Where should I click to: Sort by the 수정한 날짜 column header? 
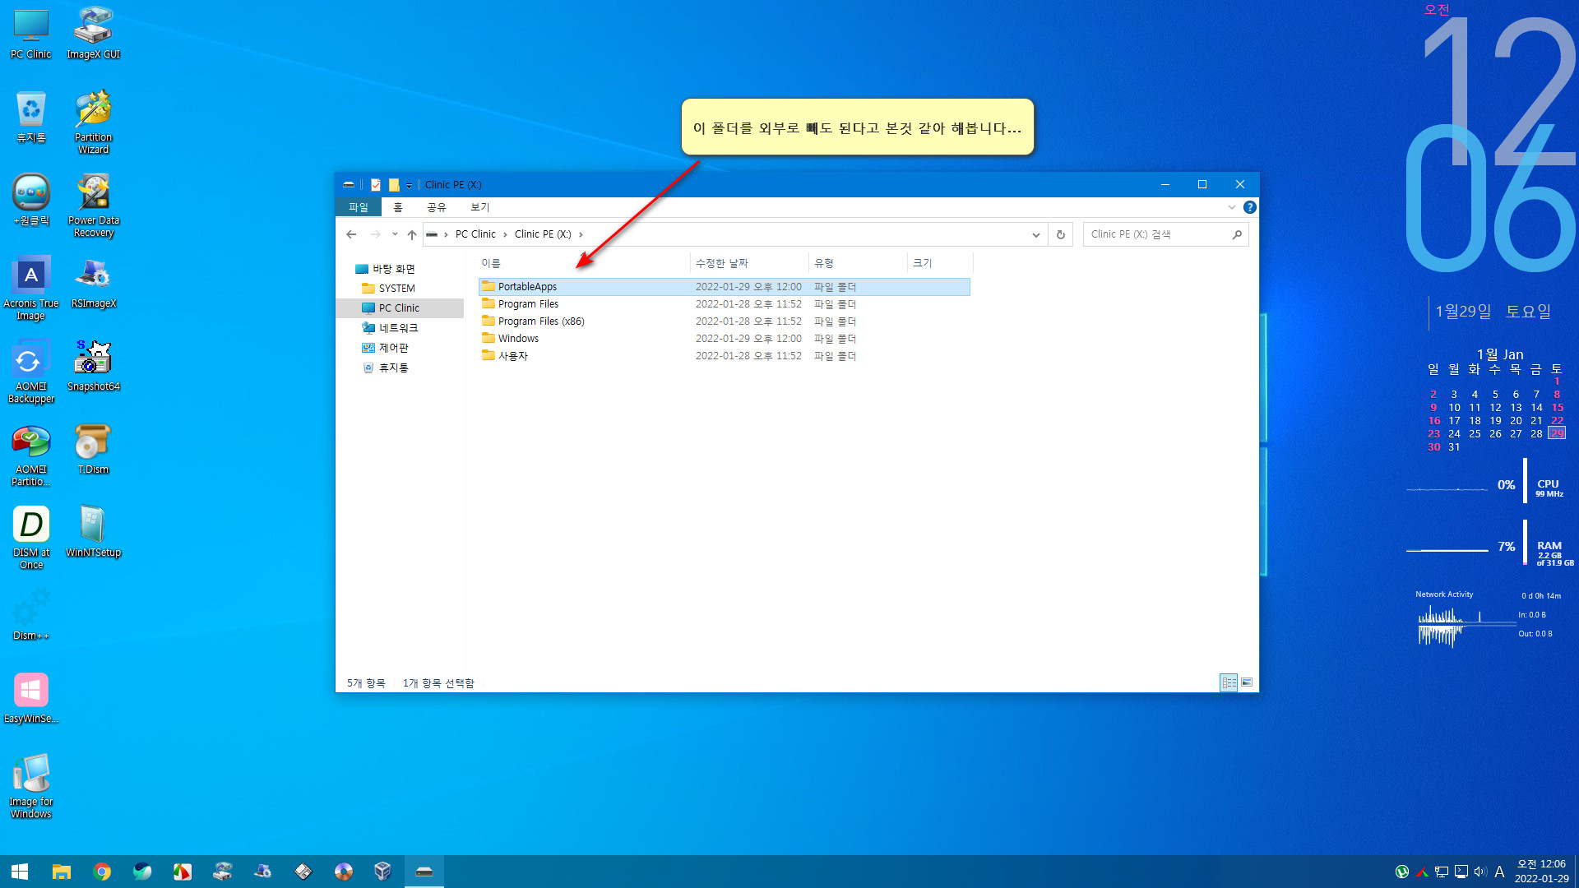(x=749, y=263)
